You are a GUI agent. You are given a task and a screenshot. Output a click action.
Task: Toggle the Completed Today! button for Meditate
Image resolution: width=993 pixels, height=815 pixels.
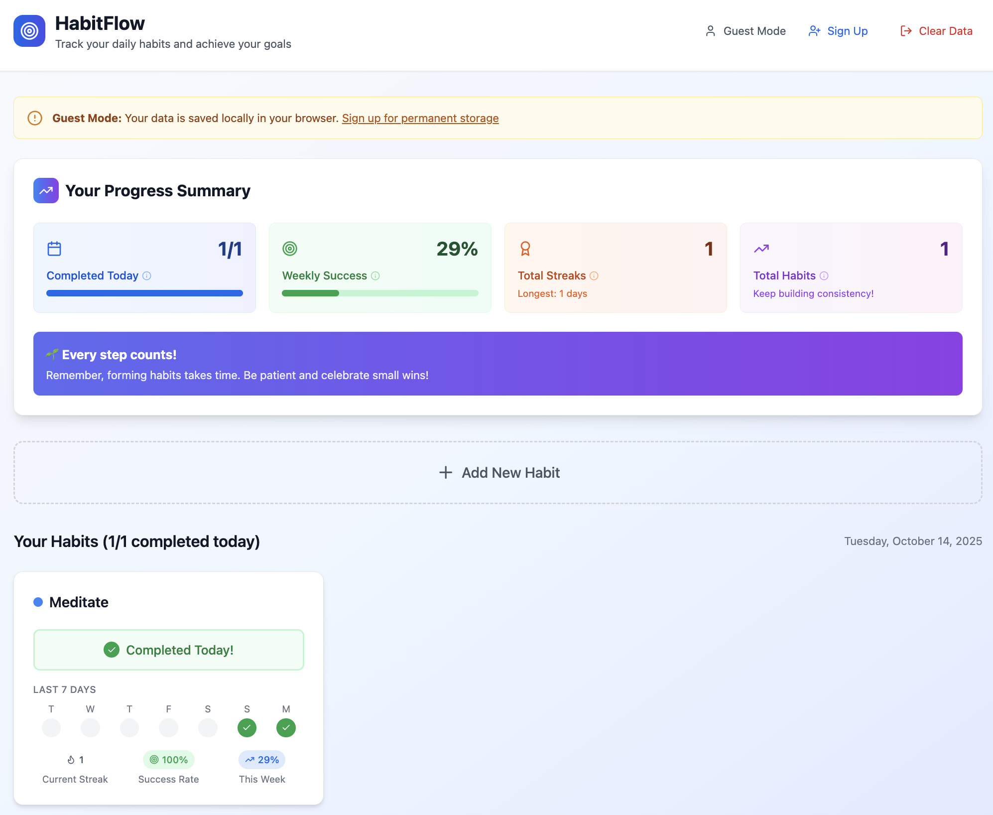click(168, 650)
